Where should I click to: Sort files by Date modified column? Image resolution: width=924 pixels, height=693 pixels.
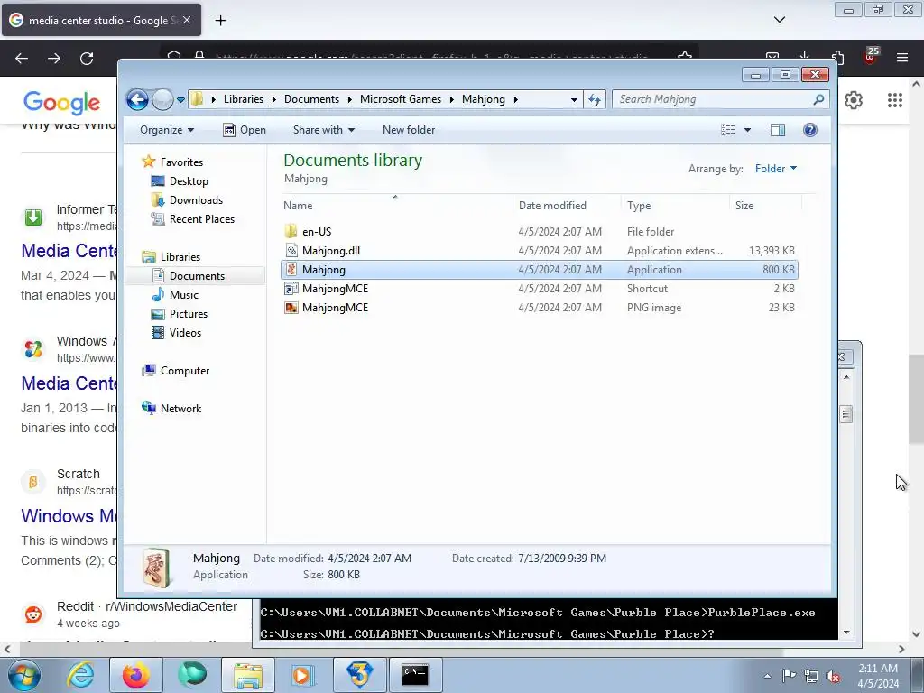coord(567,206)
